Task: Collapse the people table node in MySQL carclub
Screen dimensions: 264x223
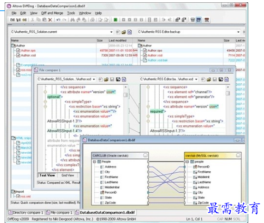Action: pos(187,162)
